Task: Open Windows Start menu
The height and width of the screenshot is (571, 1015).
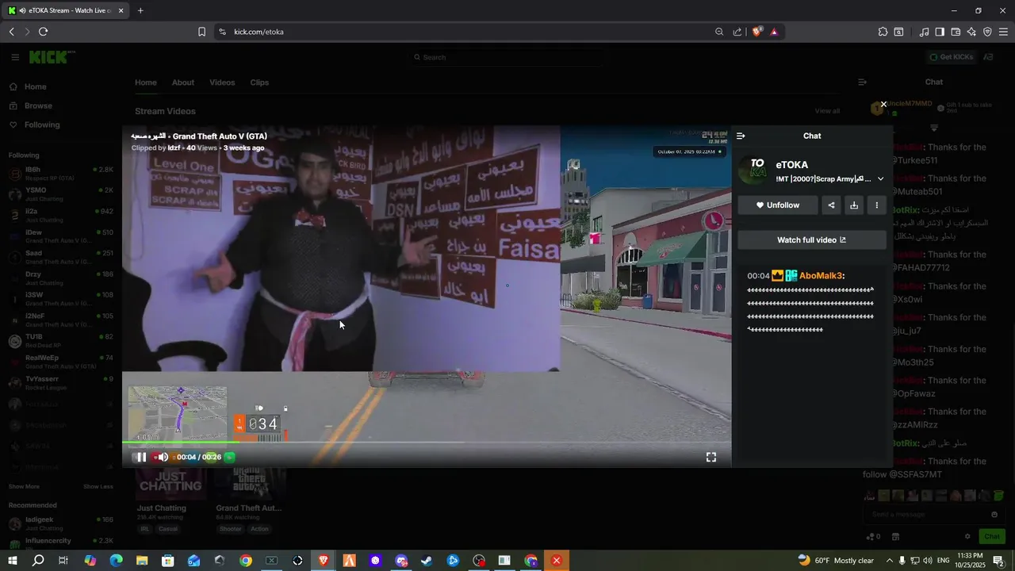Action: 13,561
